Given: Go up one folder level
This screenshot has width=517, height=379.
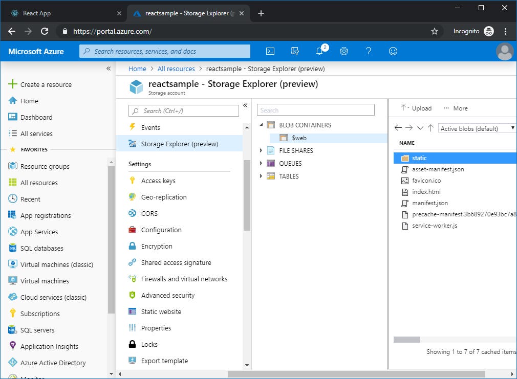Looking at the screenshot, I should [430, 128].
